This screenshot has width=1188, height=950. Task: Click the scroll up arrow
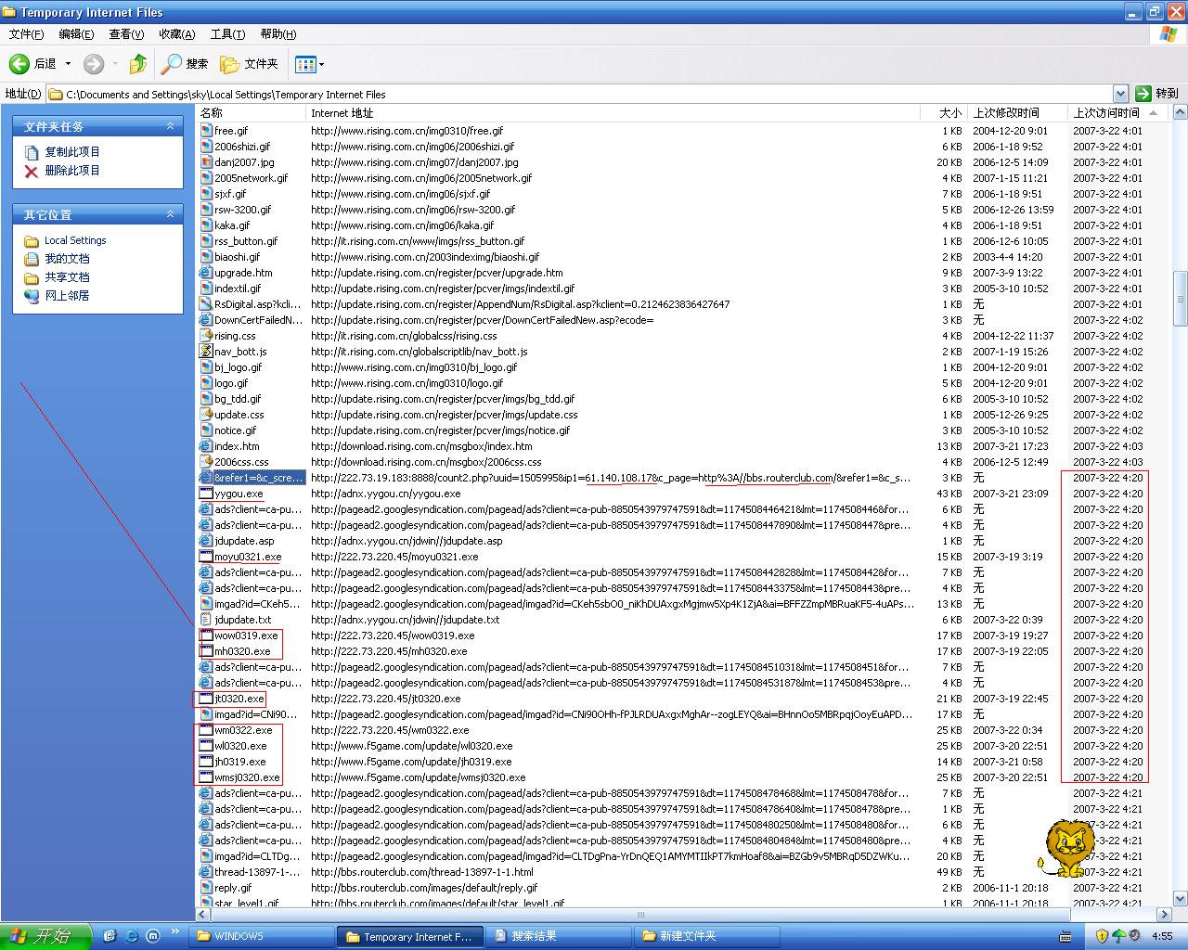coord(1180,113)
